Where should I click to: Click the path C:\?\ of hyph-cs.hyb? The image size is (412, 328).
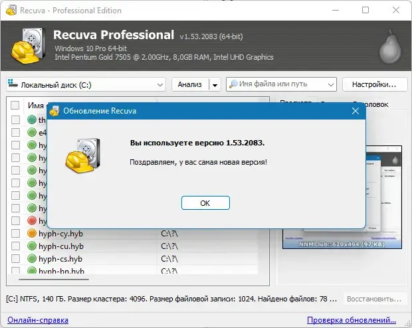(169, 259)
